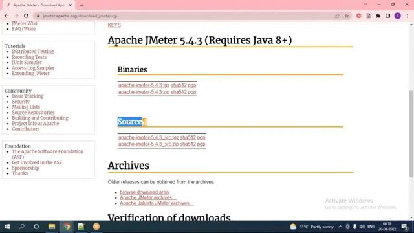The width and height of the screenshot is (414, 233).
Task: Bookmark this page with the star
Action: click(347, 16)
